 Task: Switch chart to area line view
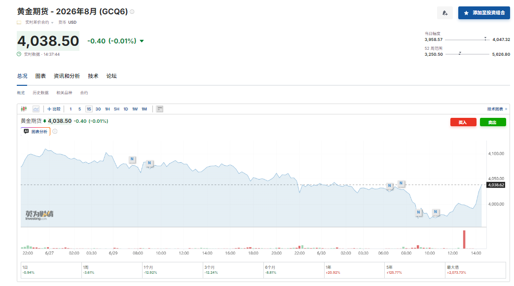[x=36, y=109]
